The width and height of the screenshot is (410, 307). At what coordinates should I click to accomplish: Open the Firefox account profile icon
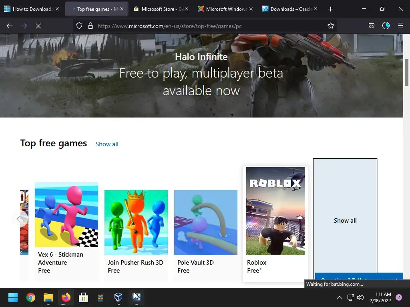click(x=386, y=26)
